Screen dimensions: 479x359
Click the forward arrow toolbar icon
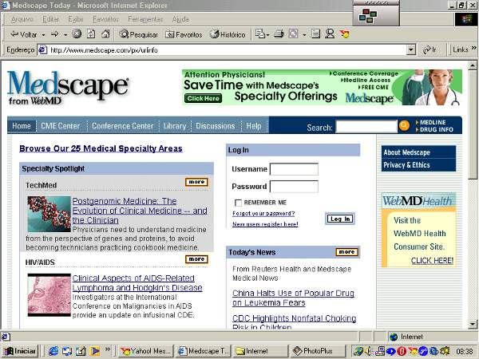(x=55, y=34)
